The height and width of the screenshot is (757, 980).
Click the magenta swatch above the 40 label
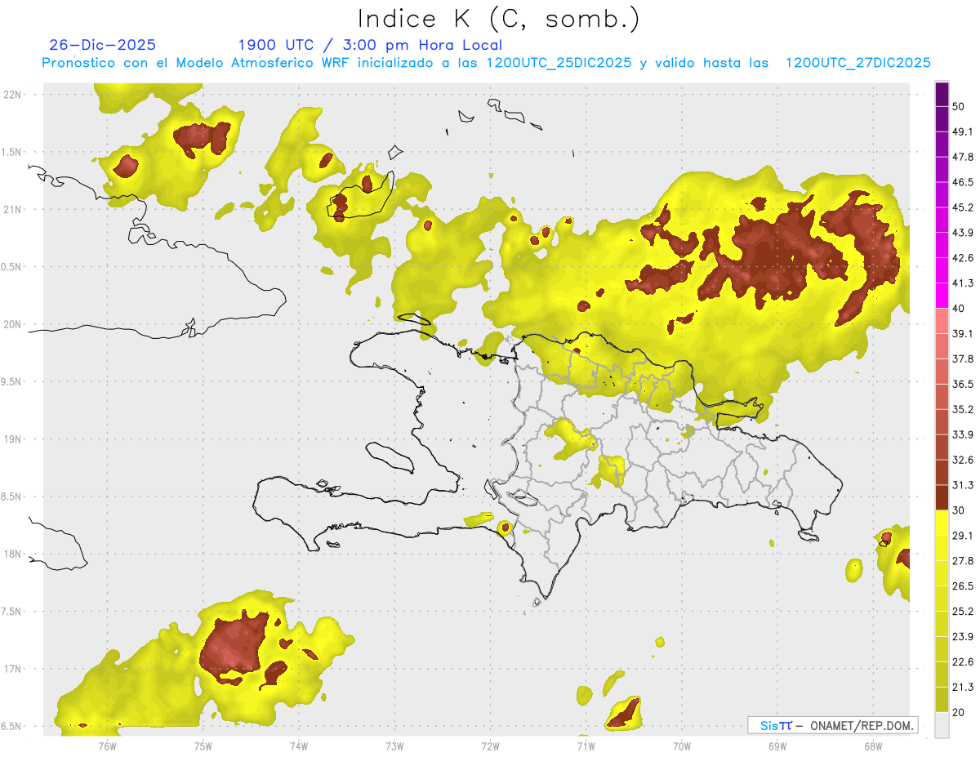(x=942, y=296)
